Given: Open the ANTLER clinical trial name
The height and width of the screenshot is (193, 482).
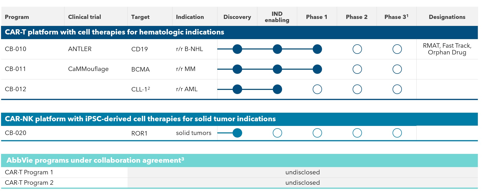Looking at the screenshot, I should 80,49.
